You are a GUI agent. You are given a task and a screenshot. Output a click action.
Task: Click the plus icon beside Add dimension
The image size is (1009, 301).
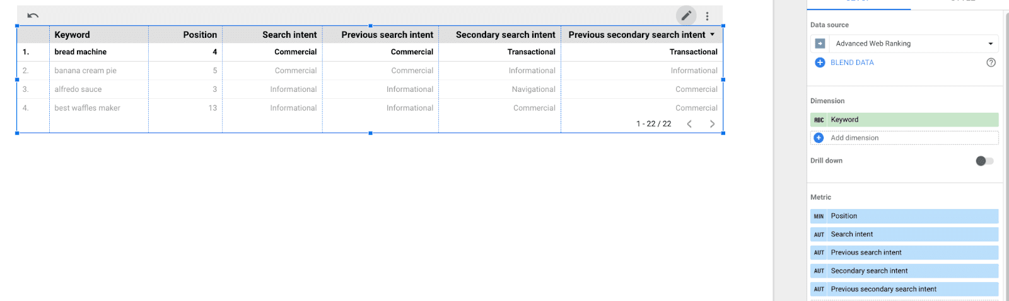pos(819,138)
